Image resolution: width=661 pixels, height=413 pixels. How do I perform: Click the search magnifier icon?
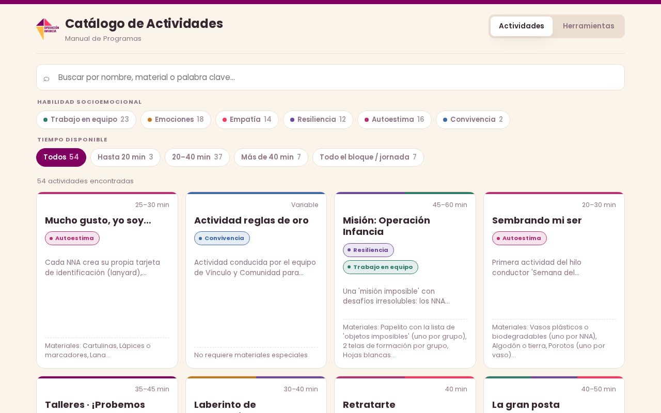pos(46,78)
